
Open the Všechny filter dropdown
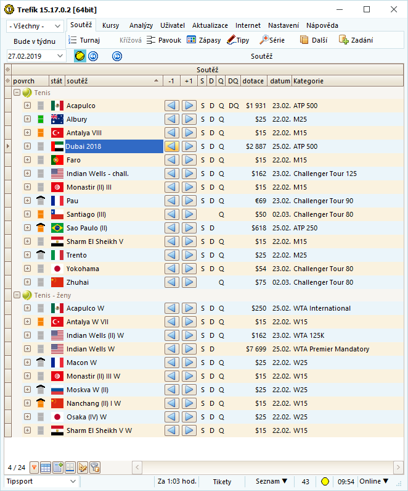tap(35, 26)
